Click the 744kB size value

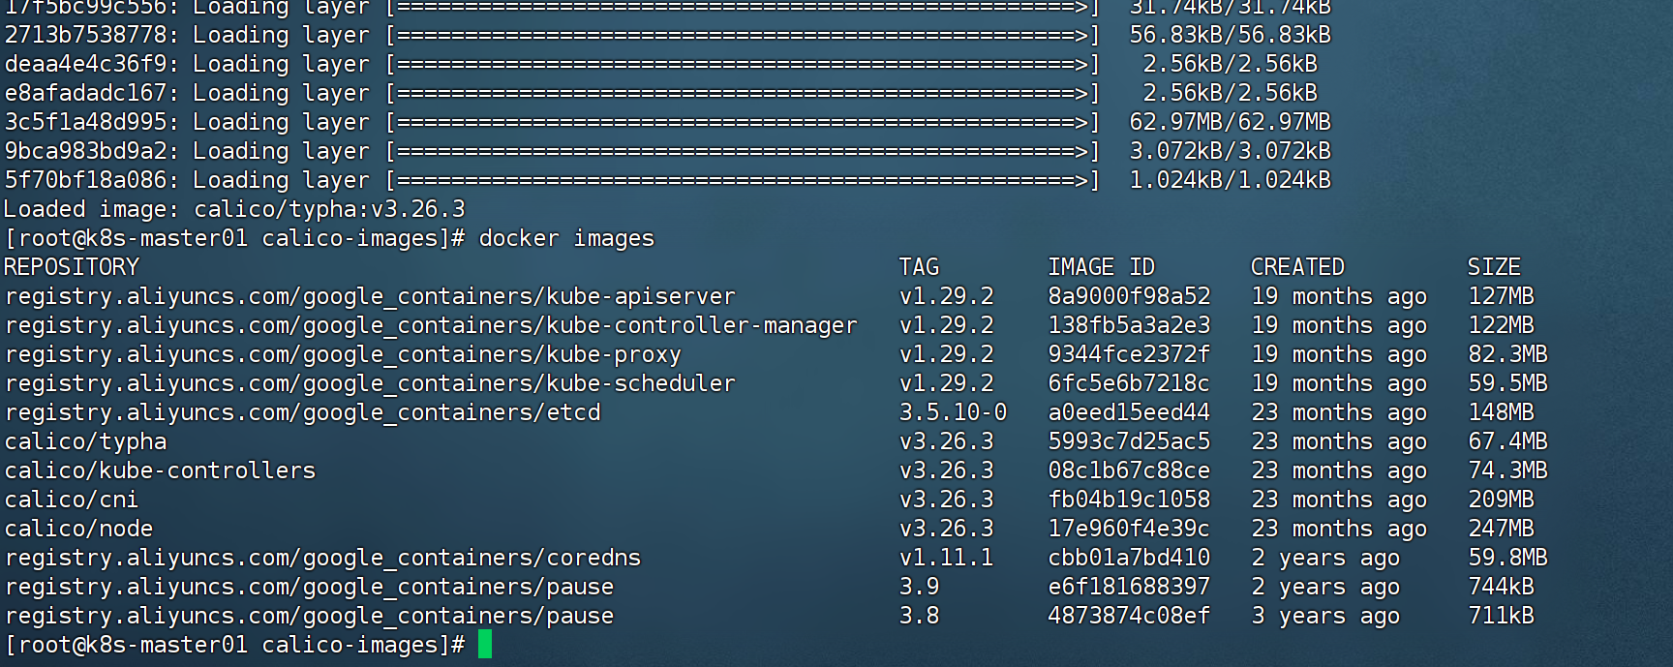(1501, 587)
